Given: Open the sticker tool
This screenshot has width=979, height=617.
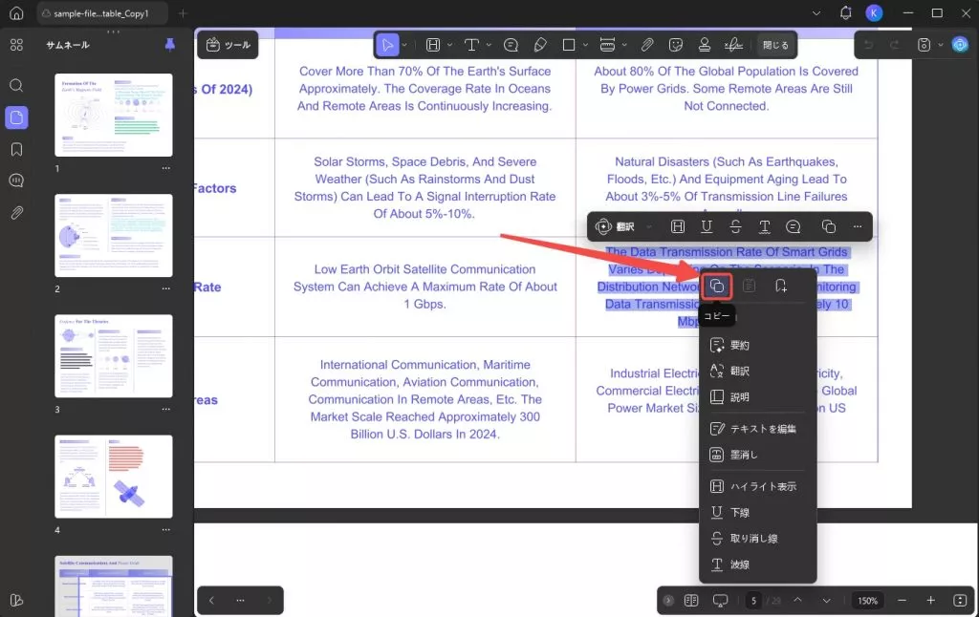Looking at the screenshot, I should pos(676,45).
